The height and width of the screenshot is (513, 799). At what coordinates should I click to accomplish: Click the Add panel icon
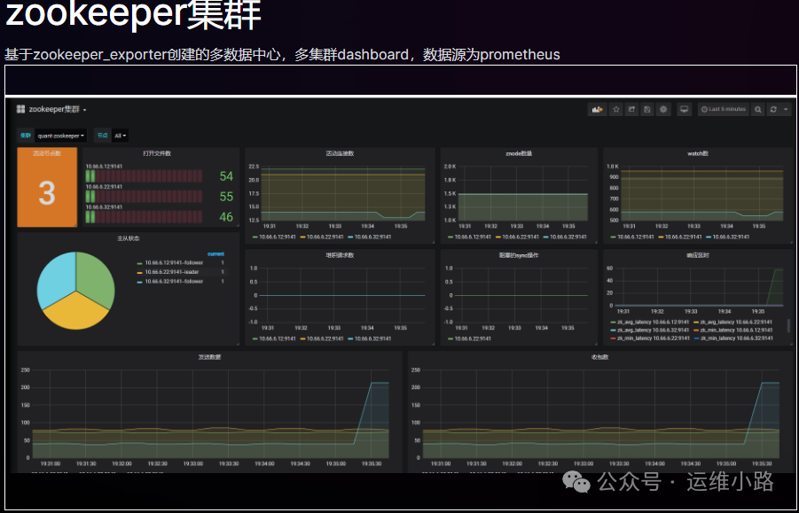click(x=597, y=109)
